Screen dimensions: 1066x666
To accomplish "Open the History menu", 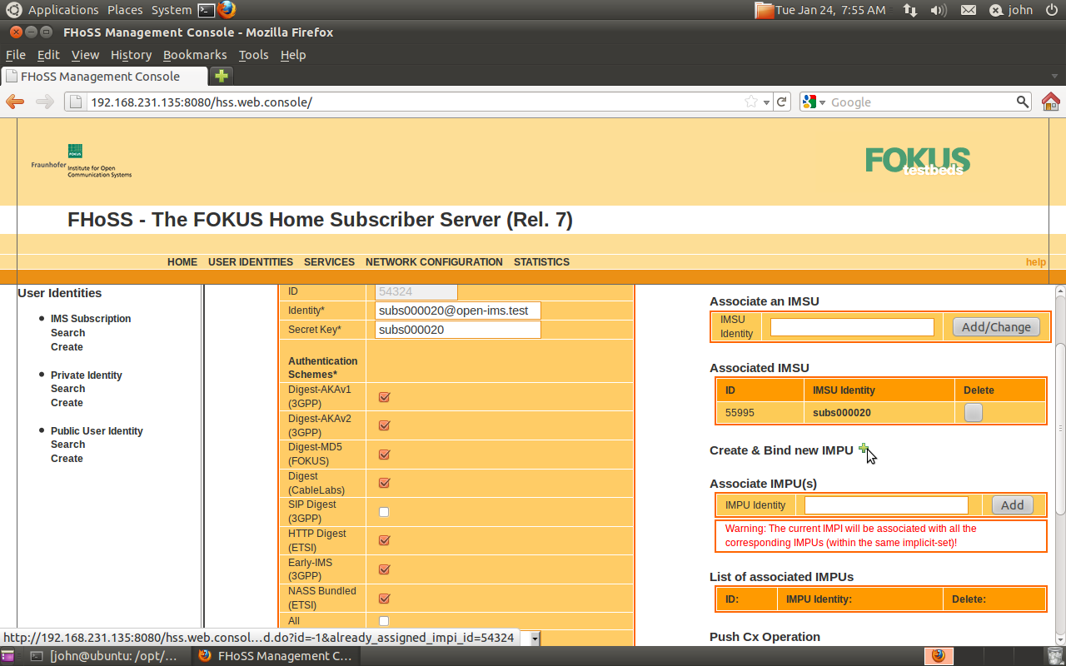I will (x=131, y=55).
